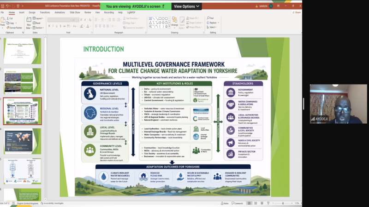
Task: Save the presentation from Quick Access Toolbar
Action: pyautogui.click(x=3, y=6)
